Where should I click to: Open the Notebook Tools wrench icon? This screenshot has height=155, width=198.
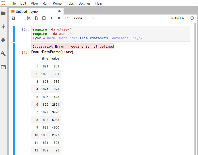(3, 54)
